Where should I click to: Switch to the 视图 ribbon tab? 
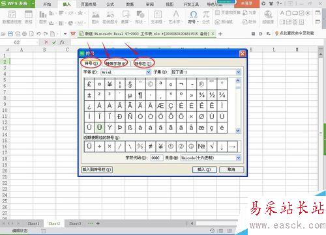tap(170, 4)
